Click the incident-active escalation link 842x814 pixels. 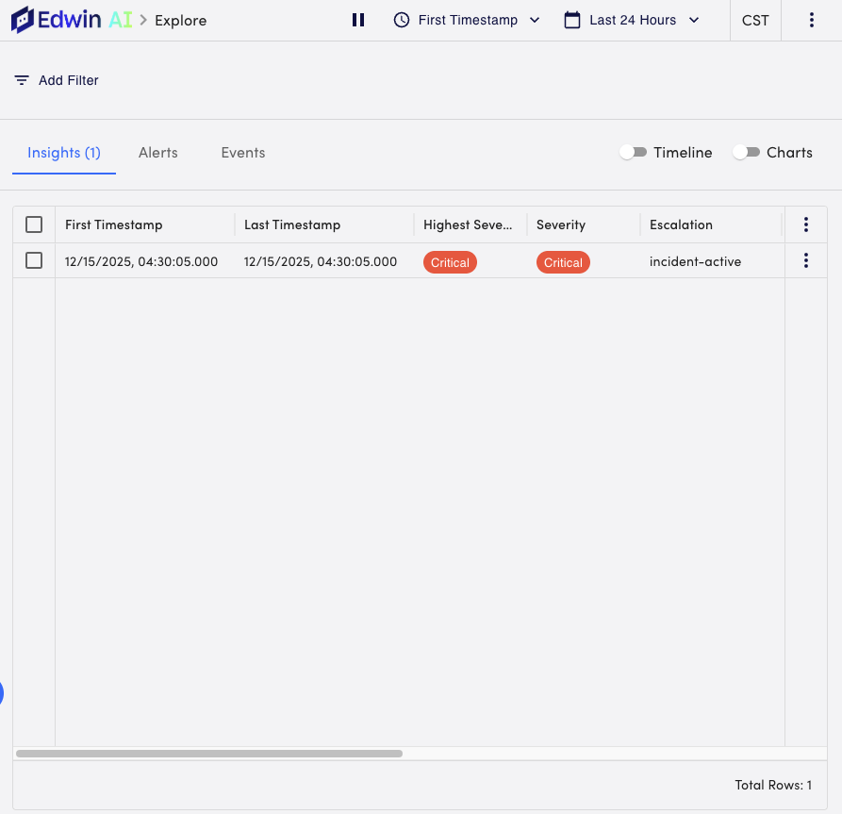(695, 261)
